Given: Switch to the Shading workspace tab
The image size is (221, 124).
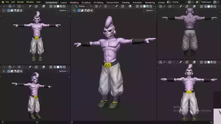Looking at the screenshot, I should (x=126, y=2).
